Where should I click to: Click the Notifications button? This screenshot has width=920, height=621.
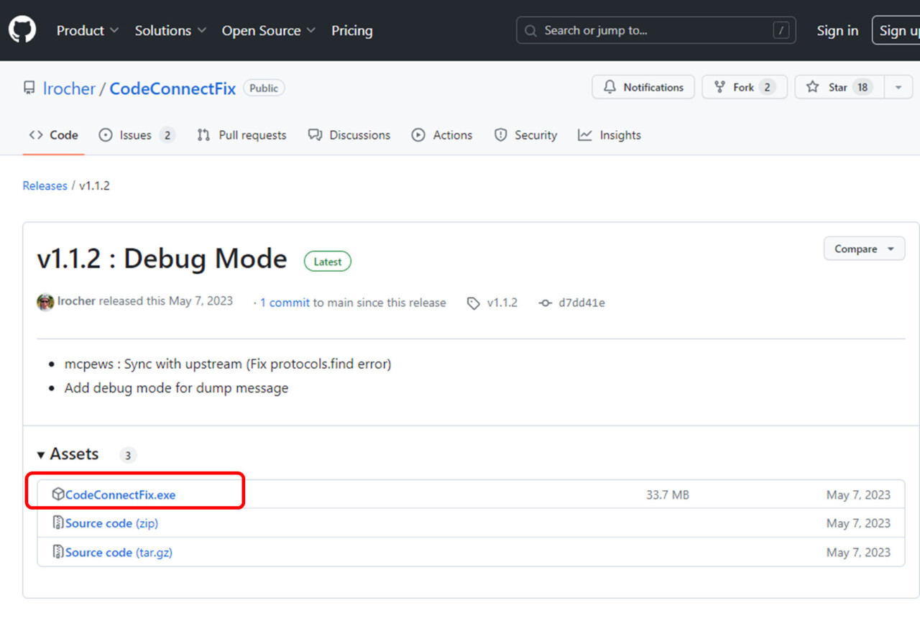pyautogui.click(x=643, y=87)
